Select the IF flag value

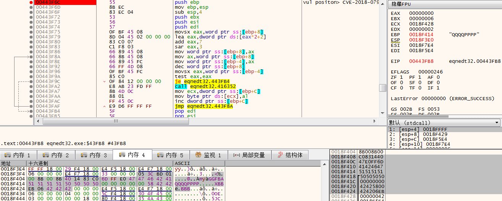(438, 88)
